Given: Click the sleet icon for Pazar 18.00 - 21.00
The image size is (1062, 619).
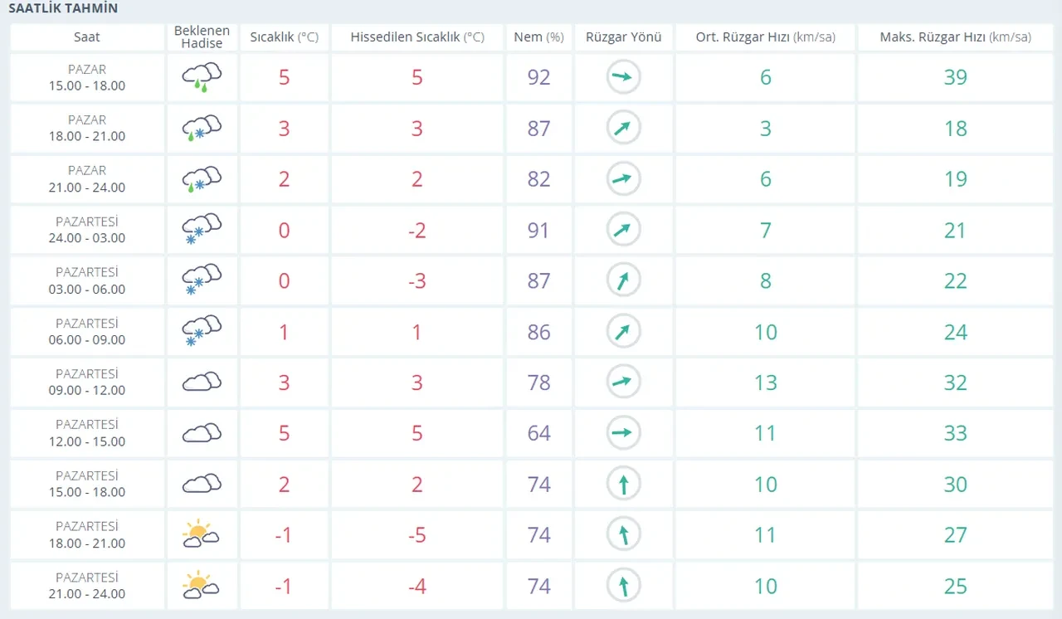Looking at the screenshot, I should 202,128.
